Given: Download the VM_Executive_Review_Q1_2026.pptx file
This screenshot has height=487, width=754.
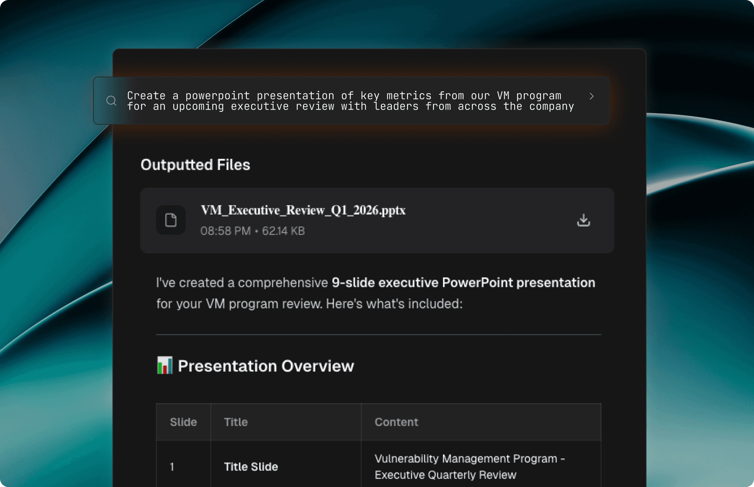Looking at the screenshot, I should (x=583, y=220).
